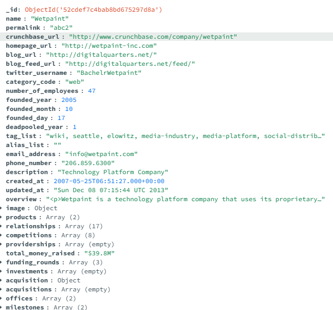Click the total_money_raised value "$39.8M"
The width and height of the screenshot is (333, 310).
(x=99, y=253)
